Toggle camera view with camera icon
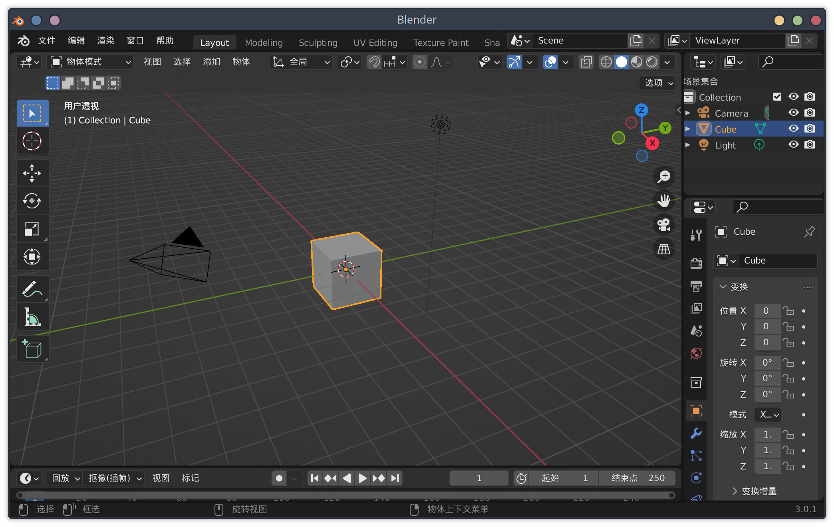834x527 pixels. pos(664,225)
